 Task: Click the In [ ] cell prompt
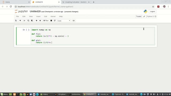point(26,30)
